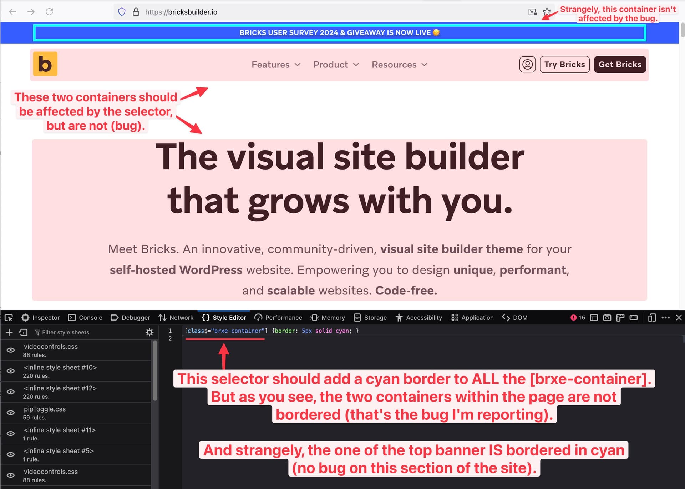This screenshot has height=489, width=685.
Task: Disable pipToggle.css style sheet
Action: click(11, 413)
